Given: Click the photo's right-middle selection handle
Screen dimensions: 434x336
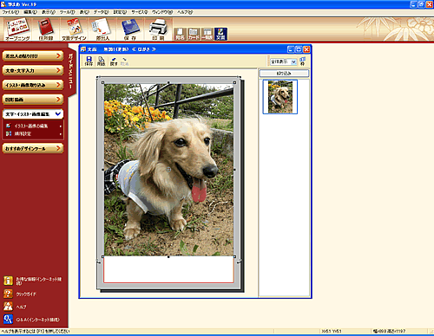Looking at the screenshot, I should (234, 170).
